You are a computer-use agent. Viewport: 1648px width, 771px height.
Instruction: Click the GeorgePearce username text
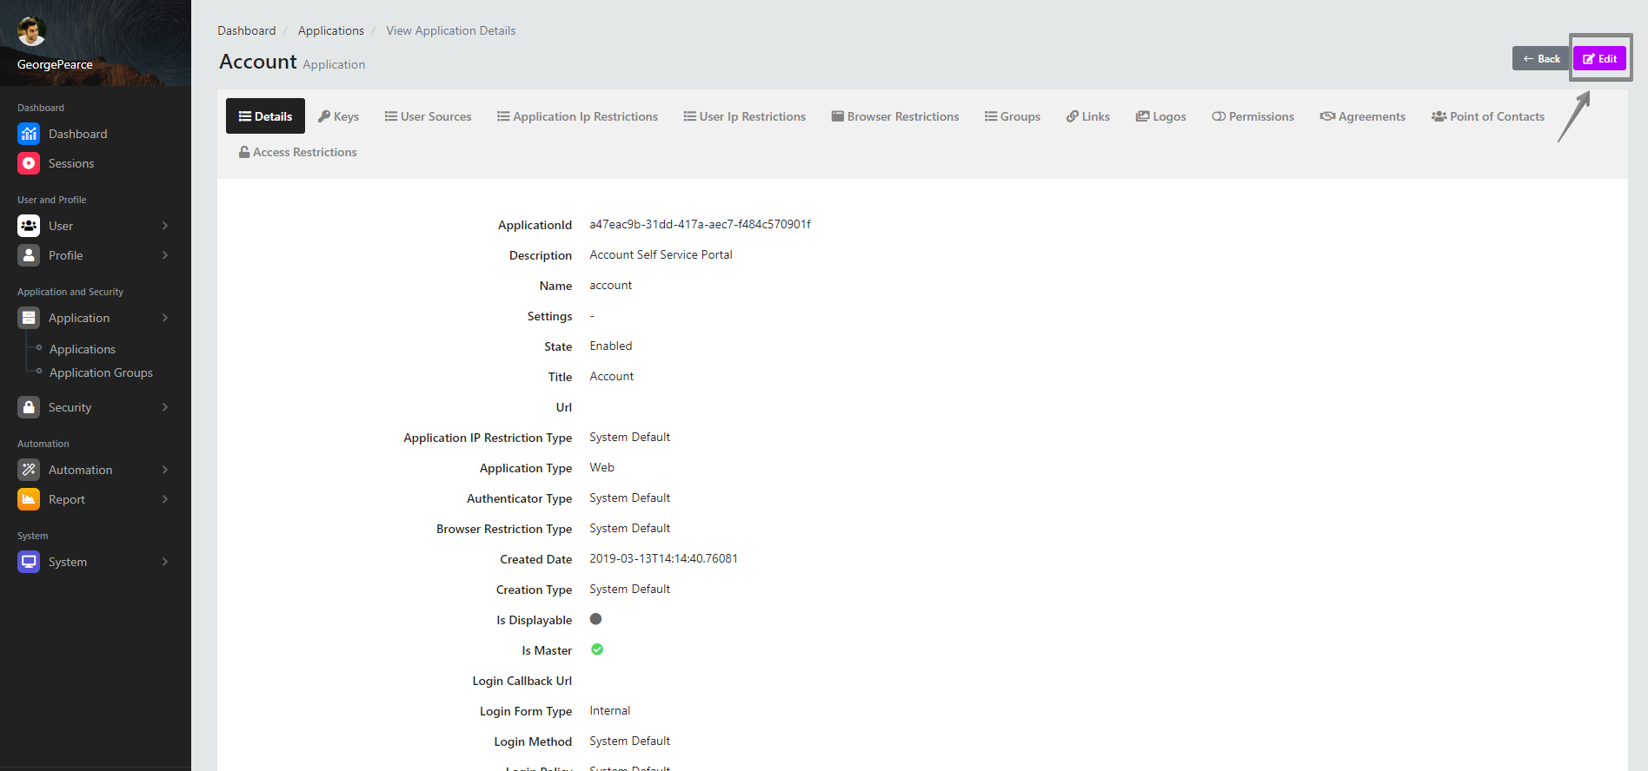(55, 64)
